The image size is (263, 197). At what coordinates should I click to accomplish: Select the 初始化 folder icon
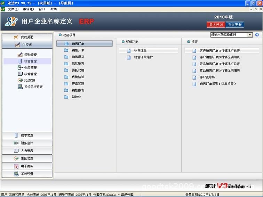tap(66, 97)
